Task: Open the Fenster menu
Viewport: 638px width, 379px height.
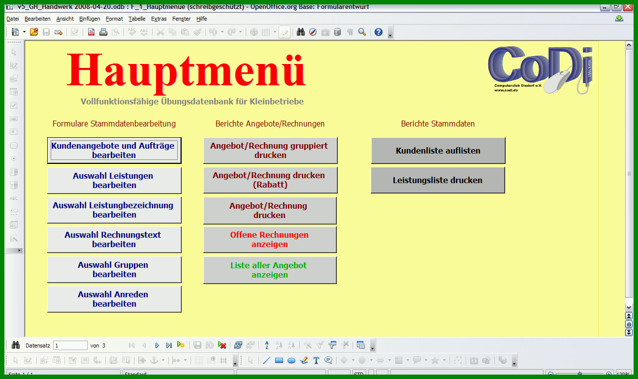Action: tap(181, 19)
